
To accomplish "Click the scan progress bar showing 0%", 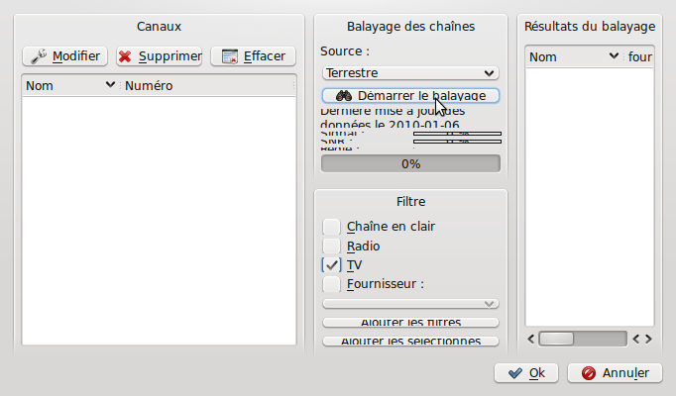I will [410, 163].
